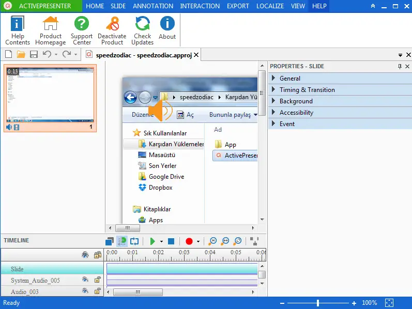The image size is (412, 309).
Task: Close the speedzodiac.approj document tab
Action: (196, 55)
